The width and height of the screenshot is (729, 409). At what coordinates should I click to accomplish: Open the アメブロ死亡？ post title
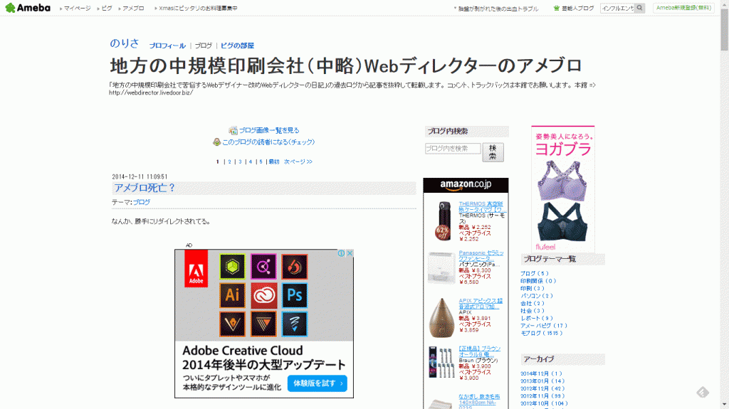click(145, 188)
